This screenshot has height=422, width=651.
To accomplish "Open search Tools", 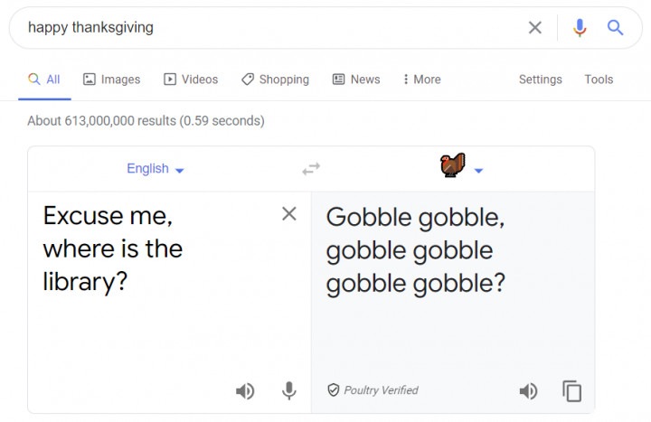I will pyautogui.click(x=599, y=80).
